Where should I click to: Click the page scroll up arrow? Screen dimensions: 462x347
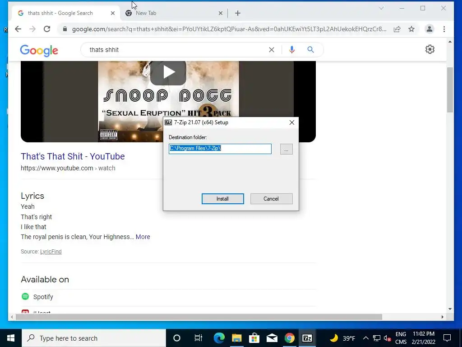point(450,42)
